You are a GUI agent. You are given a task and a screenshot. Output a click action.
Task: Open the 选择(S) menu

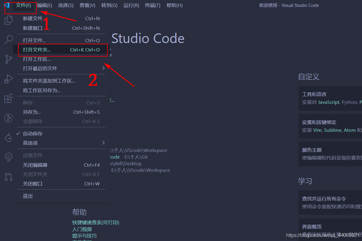click(66, 5)
